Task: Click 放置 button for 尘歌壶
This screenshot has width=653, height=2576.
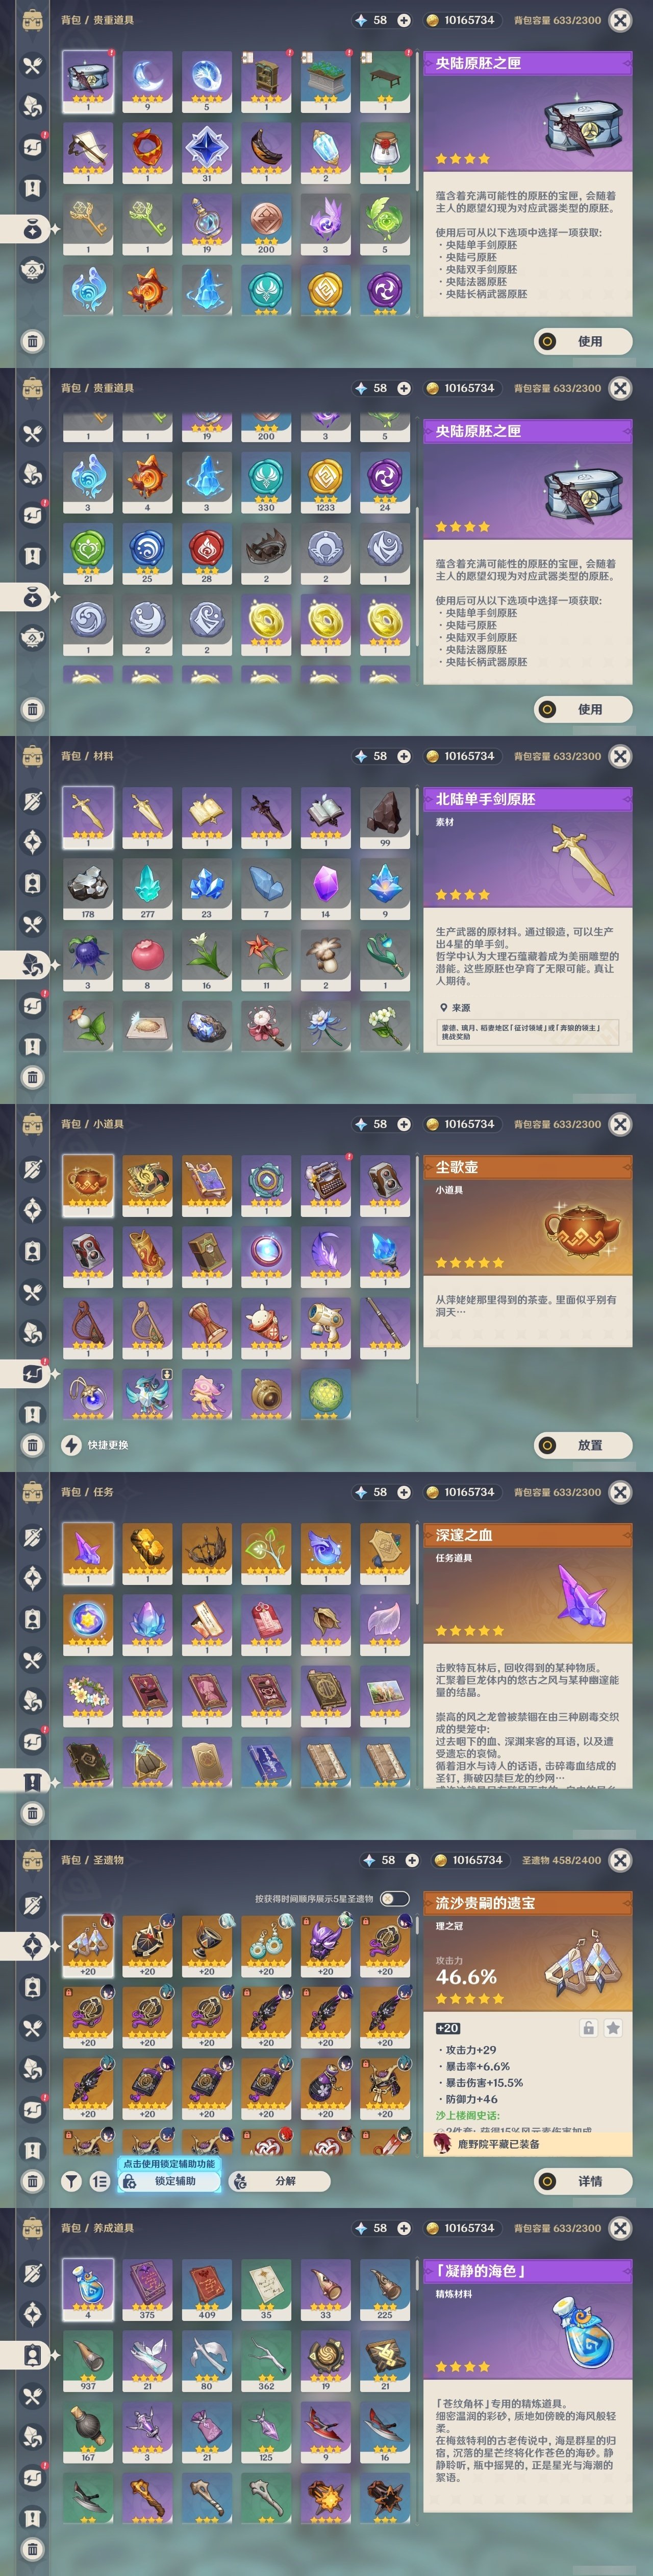Action: [x=583, y=1445]
